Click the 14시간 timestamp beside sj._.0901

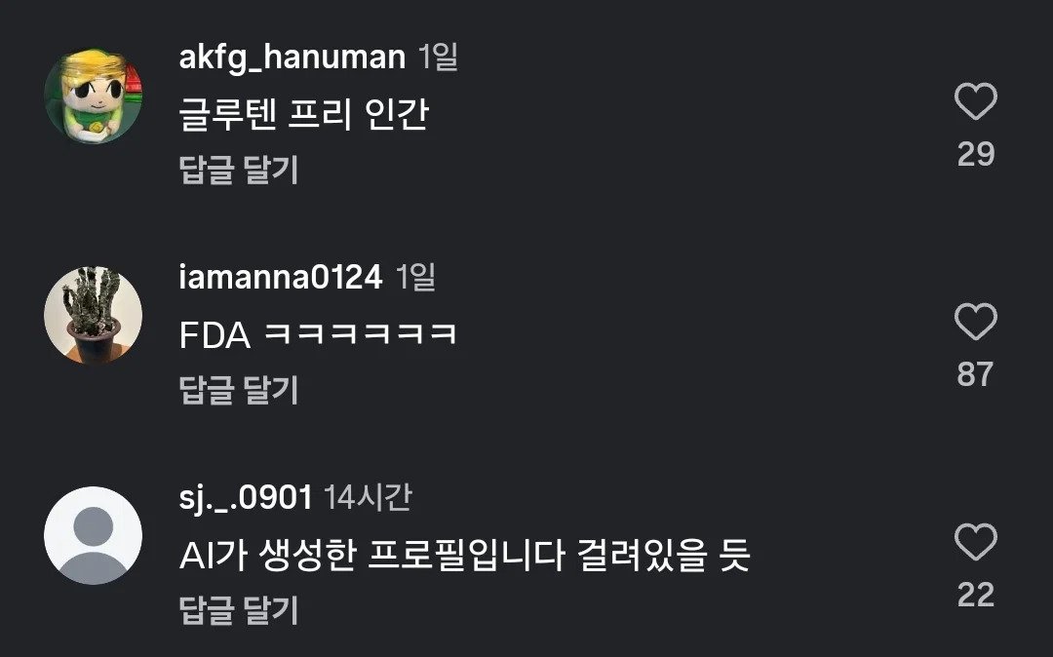pyautogui.click(x=368, y=498)
